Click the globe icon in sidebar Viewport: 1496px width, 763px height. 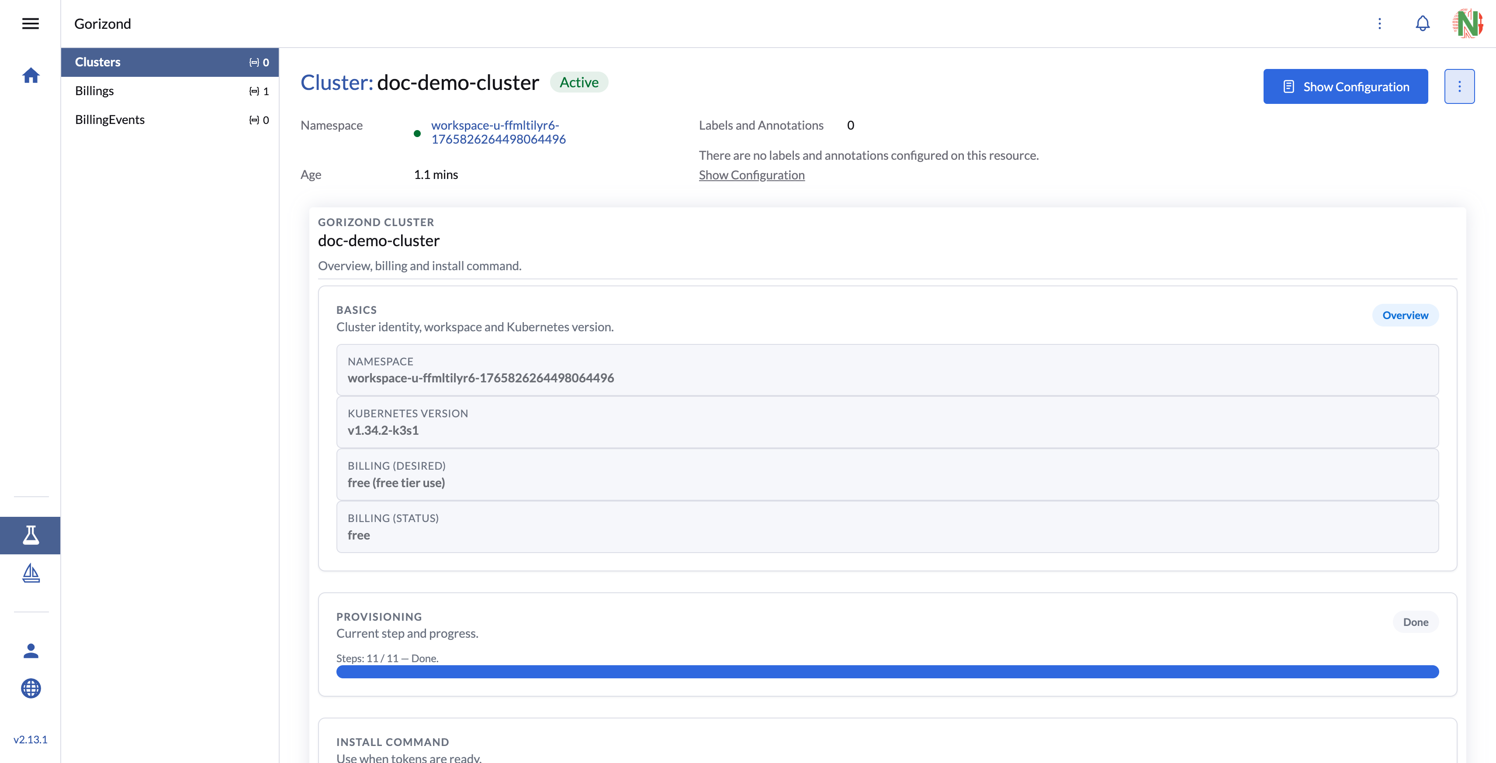(x=31, y=689)
